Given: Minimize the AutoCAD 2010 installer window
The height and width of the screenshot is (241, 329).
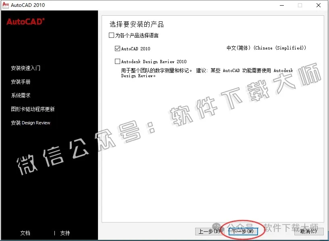Looking at the screenshot, I should point(282,6).
